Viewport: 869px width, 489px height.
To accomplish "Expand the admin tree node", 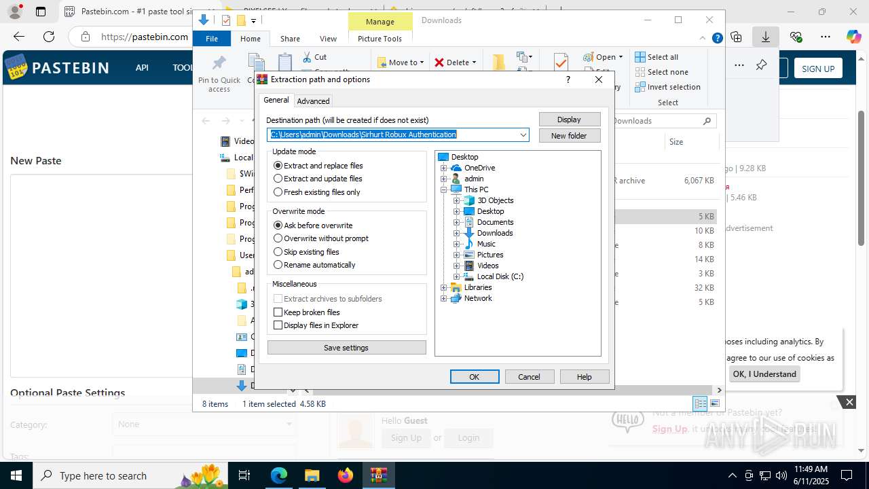I will click(443, 179).
